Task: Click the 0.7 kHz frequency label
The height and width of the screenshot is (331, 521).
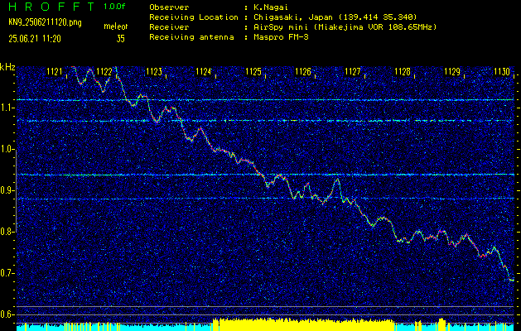Action: tap(7, 273)
